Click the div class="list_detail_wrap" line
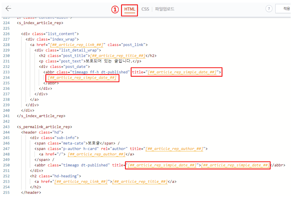This screenshot has height=197, width=294. pyautogui.click(x=68, y=50)
